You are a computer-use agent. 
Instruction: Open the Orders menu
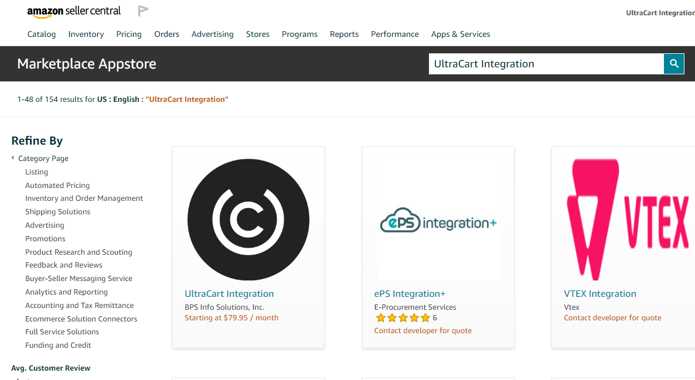pyautogui.click(x=166, y=34)
